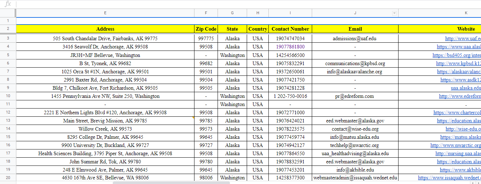Screen dimensions: 481x184
Task: Select cell communications@kpbsd.org
Action: (x=355, y=63)
